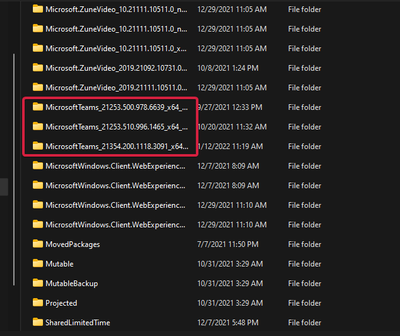Image resolution: width=400 pixels, height=336 pixels.
Task: Select the MutableBackup folder name
Action: [71, 284]
